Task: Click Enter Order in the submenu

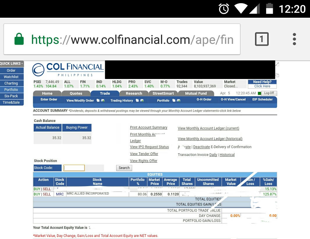Action: pos(49,99)
